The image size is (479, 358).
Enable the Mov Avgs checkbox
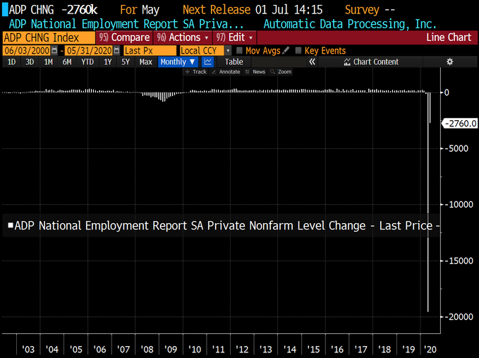click(239, 50)
